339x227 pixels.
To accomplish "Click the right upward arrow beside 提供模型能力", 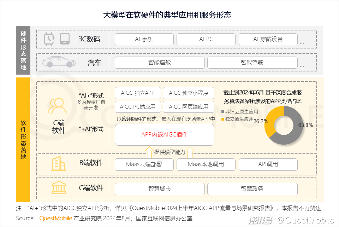I will point(190,152).
